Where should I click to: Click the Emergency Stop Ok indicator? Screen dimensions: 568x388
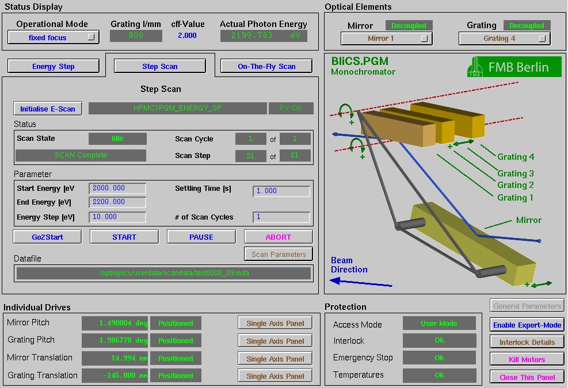coord(439,358)
